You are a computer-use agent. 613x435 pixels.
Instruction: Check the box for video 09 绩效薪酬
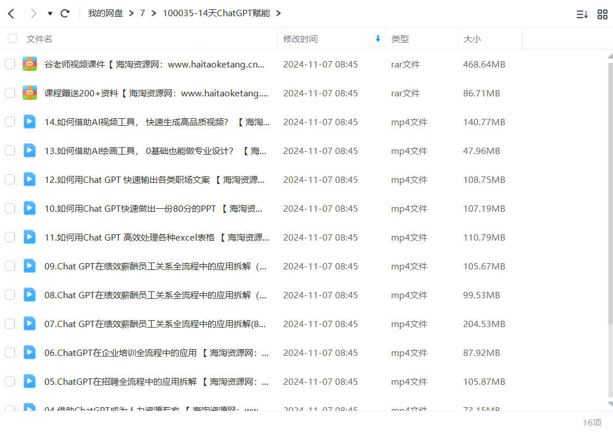[10, 266]
